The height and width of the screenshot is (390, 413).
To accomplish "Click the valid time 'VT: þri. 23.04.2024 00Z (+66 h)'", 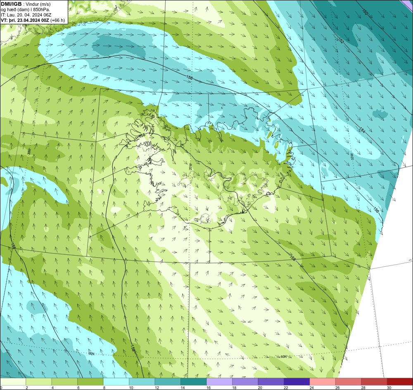I will click(x=33, y=20).
